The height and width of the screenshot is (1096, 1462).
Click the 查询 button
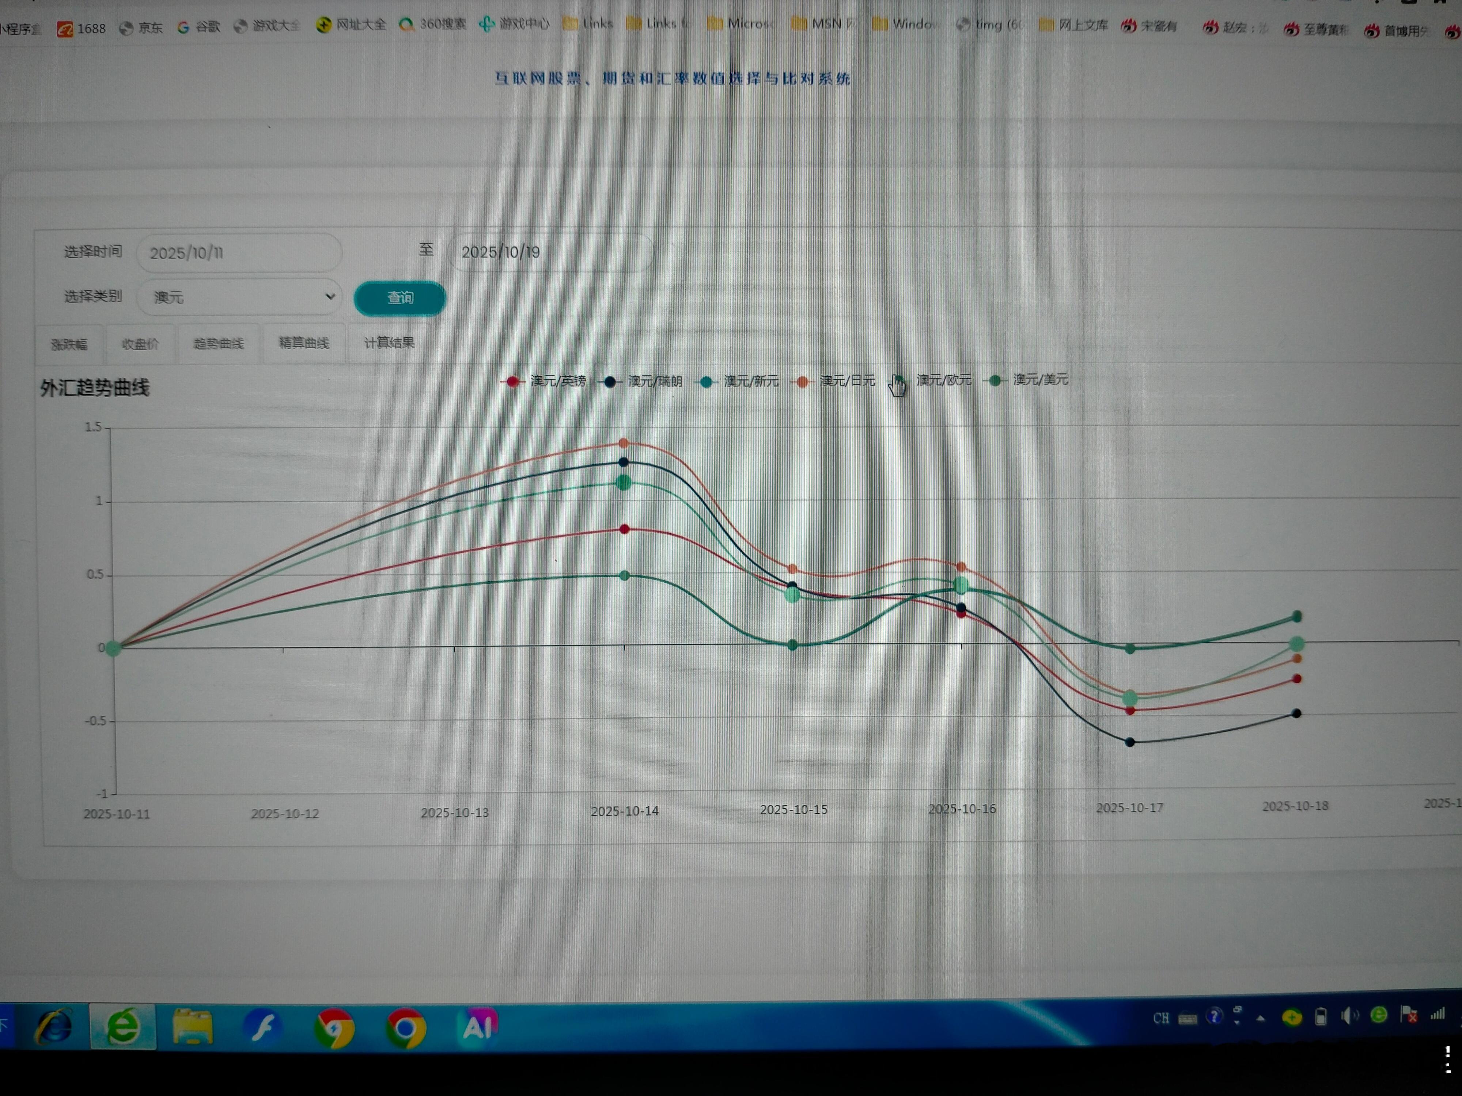pos(400,298)
